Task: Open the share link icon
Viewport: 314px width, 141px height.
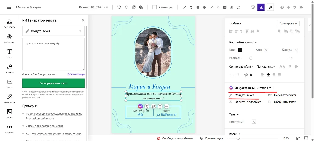Action: click(270, 7)
